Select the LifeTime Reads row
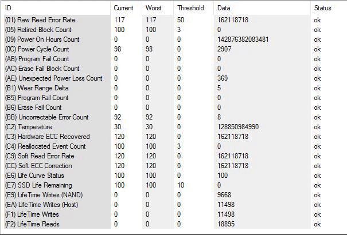The image size is (347, 235). click(x=175, y=224)
